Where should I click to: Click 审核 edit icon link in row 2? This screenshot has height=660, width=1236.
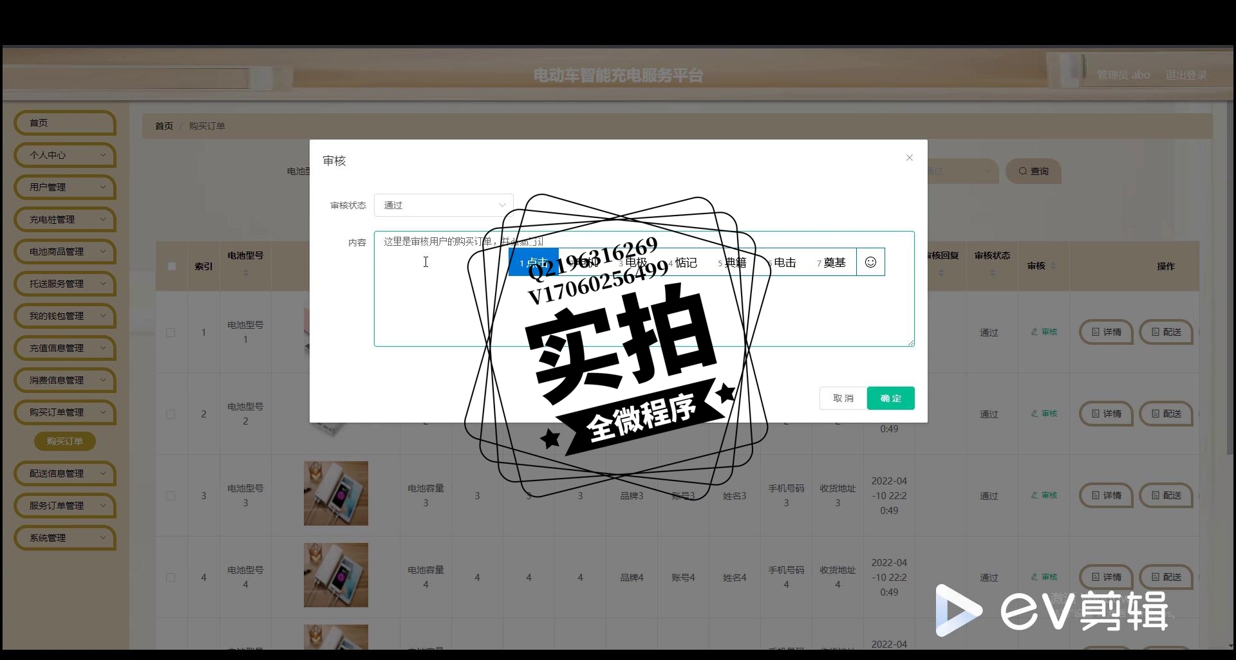click(x=1044, y=414)
